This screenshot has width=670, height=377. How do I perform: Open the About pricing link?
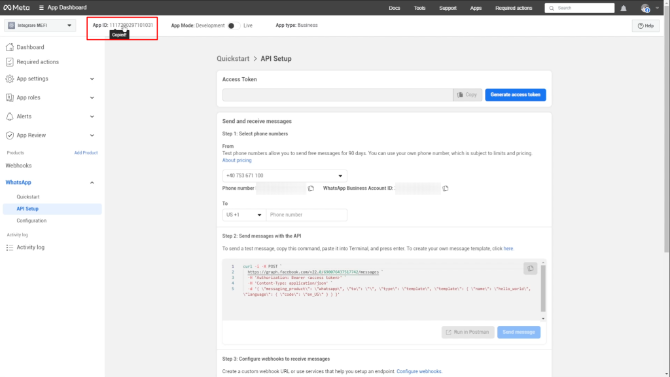coord(237,160)
